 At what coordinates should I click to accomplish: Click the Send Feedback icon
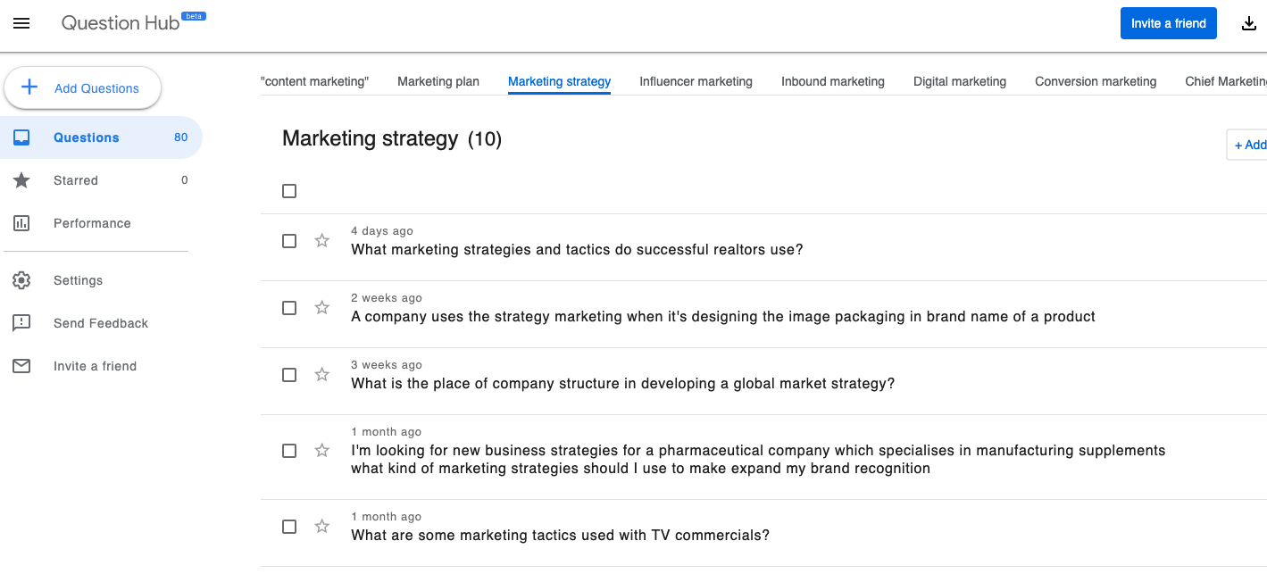(21, 323)
